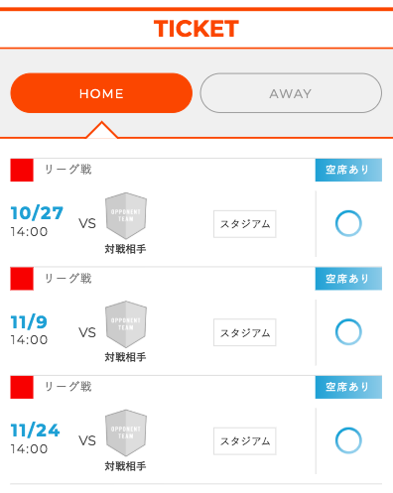Image resolution: width=393 pixels, height=493 pixels.
Task: Select availability circle for 10/27 match
Action: (348, 223)
